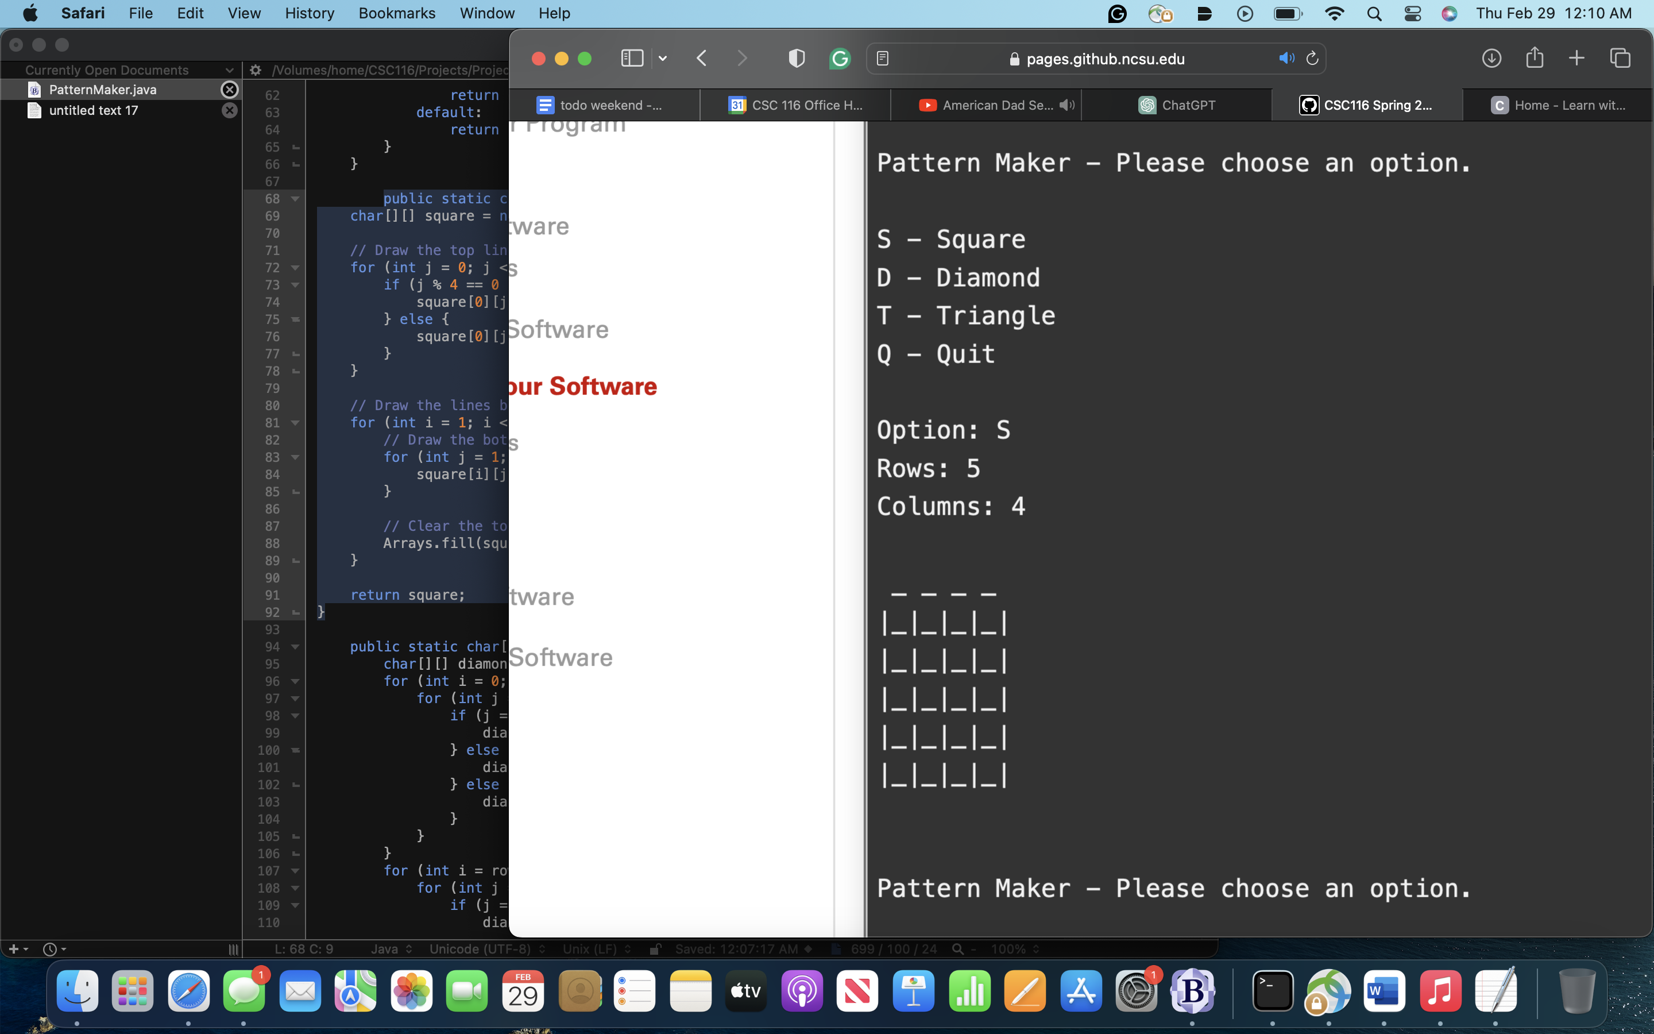Open a new tab with the plus icon
This screenshot has width=1654, height=1034.
[x=1577, y=58]
